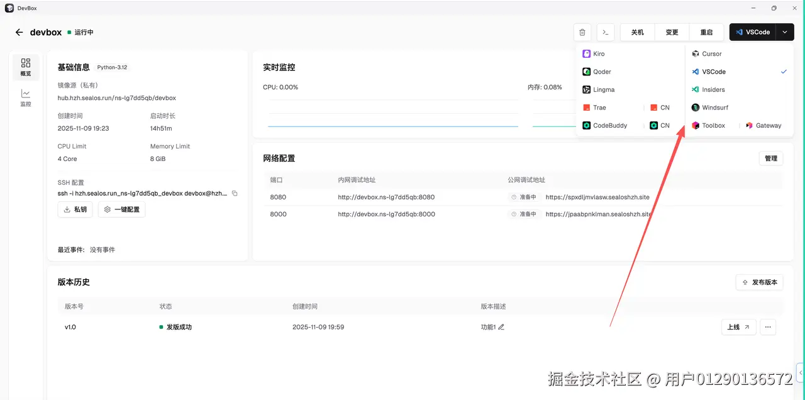Click the 重启 restart button
This screenshot has height=400, width=805.
(706, 32)
